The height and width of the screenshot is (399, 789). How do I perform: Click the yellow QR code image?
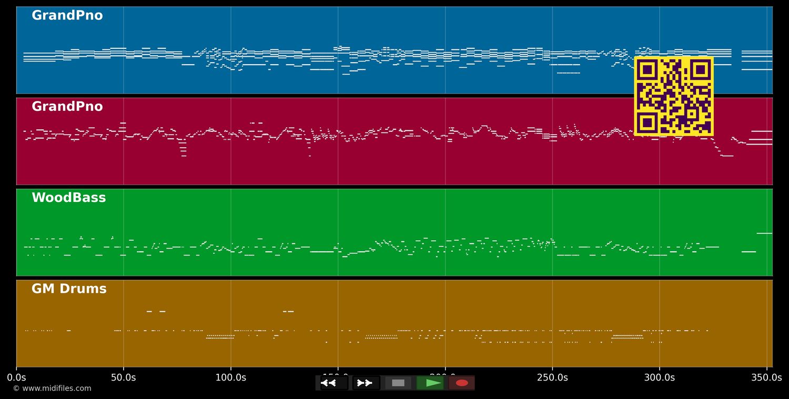coord(674,96)
